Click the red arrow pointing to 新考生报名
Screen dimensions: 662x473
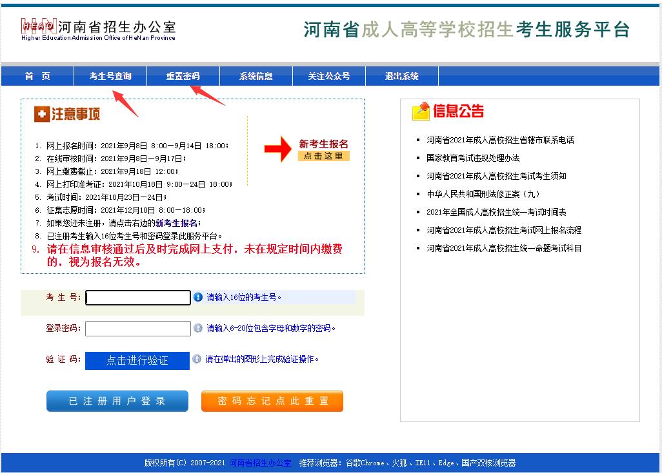point(278,150)
